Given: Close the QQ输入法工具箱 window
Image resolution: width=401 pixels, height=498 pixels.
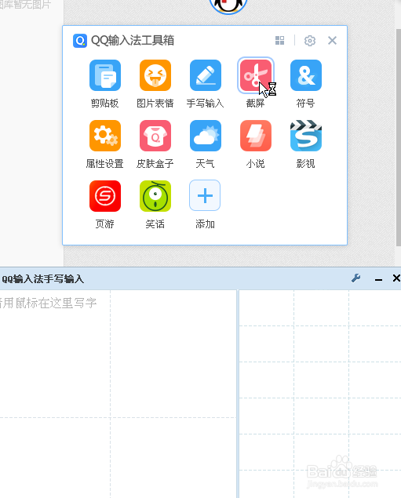Looking at the screenshot, I should click(332, 40).
